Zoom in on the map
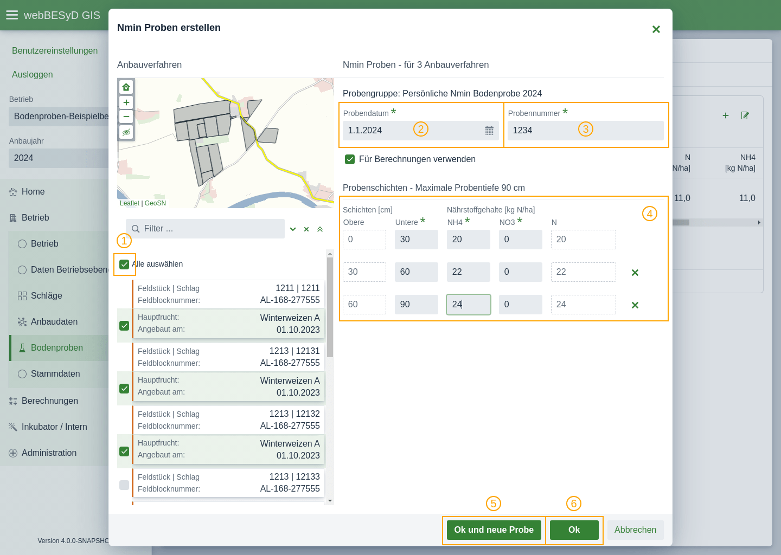 point(126,102)
